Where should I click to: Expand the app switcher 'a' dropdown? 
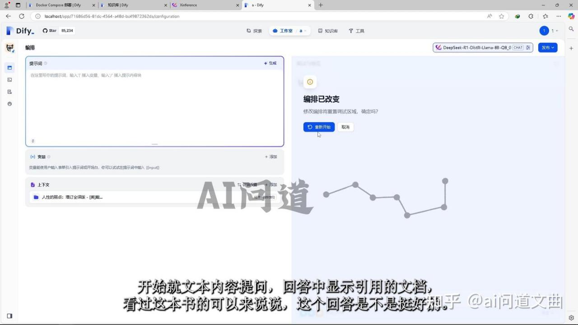tap(303, 31)
